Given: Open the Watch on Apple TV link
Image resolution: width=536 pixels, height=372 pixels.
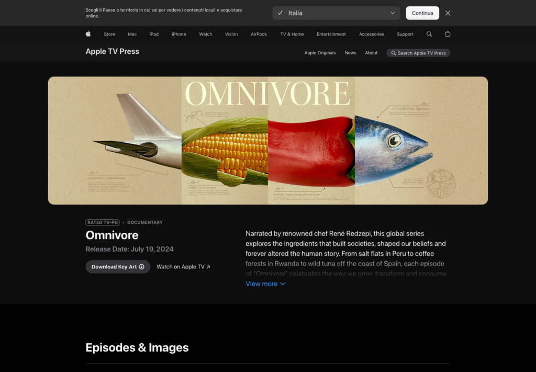Looking at the screenshot, I should click(x=183, y=267).
